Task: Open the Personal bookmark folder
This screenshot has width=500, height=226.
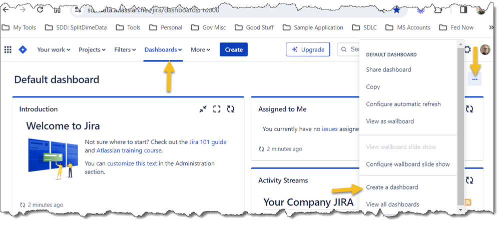Action: [x=166, y=27]
